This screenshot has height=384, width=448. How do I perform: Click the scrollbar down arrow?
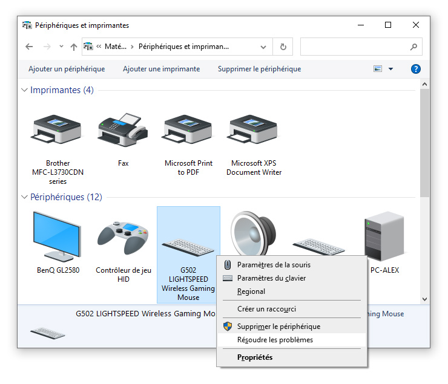(424, 299)
